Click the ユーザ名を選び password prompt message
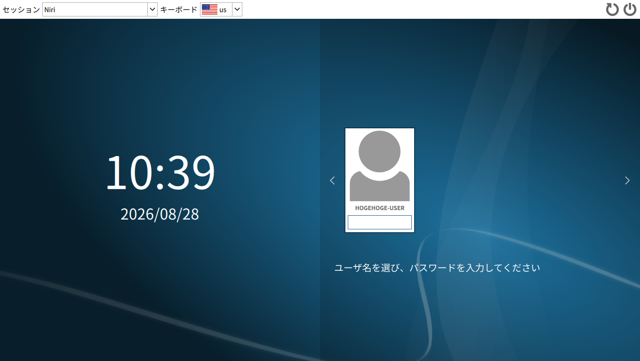Screen dimensions: 640x361 click(x=437, y=268)
